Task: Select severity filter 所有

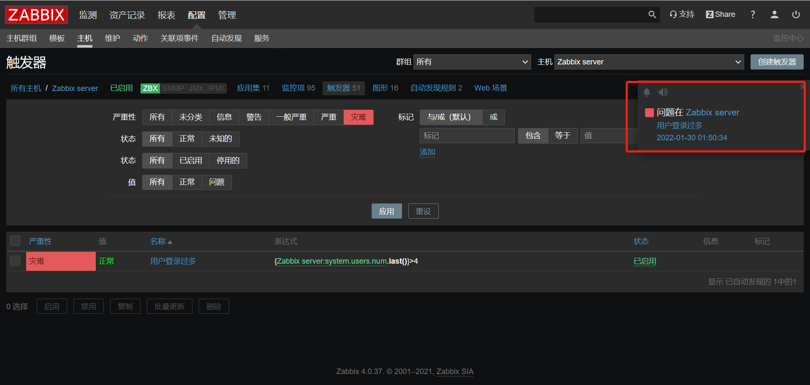Action: click(x=157, y=117)
